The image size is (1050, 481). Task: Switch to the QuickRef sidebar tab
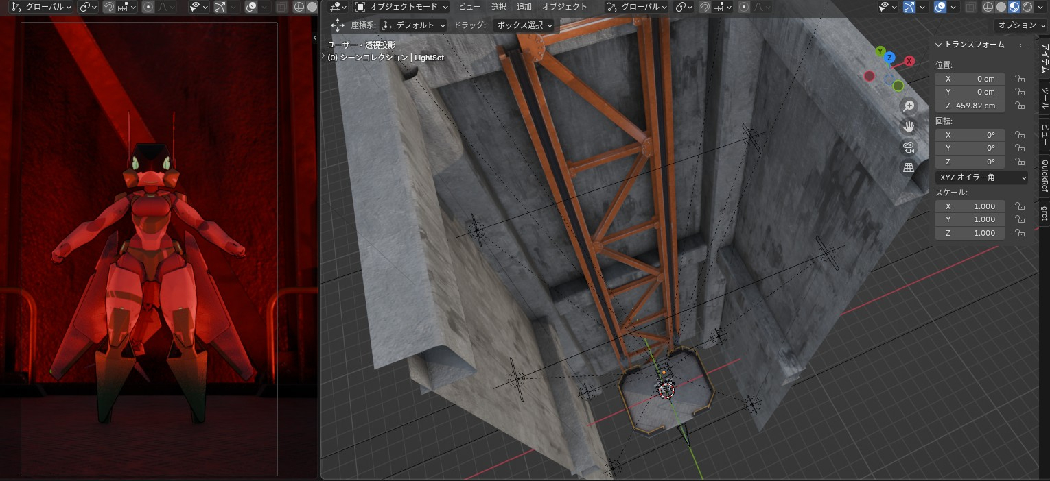(x=1044, y=175)
